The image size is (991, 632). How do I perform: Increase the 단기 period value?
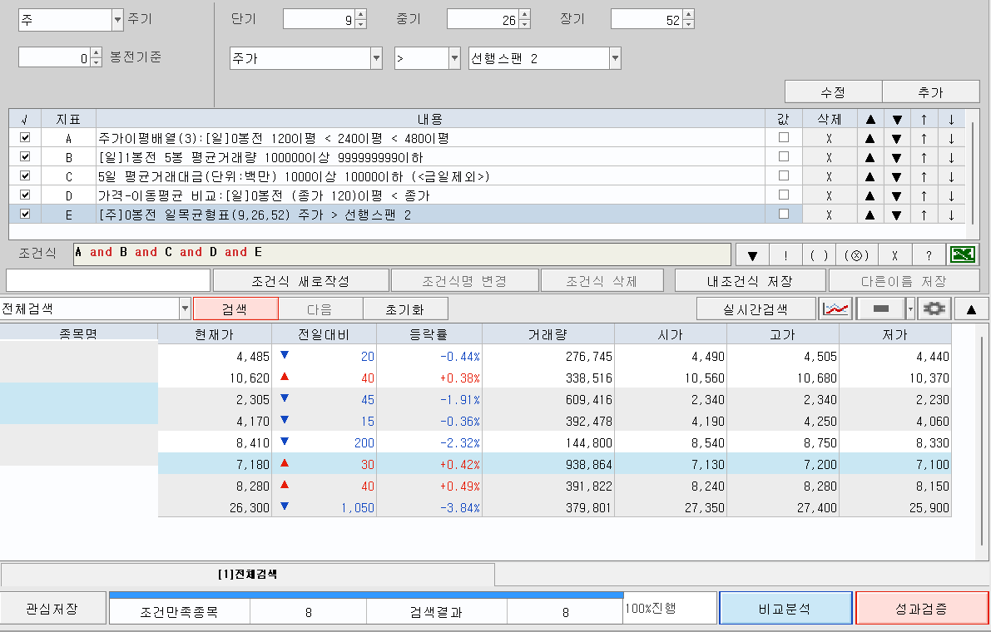coord(360,14)
